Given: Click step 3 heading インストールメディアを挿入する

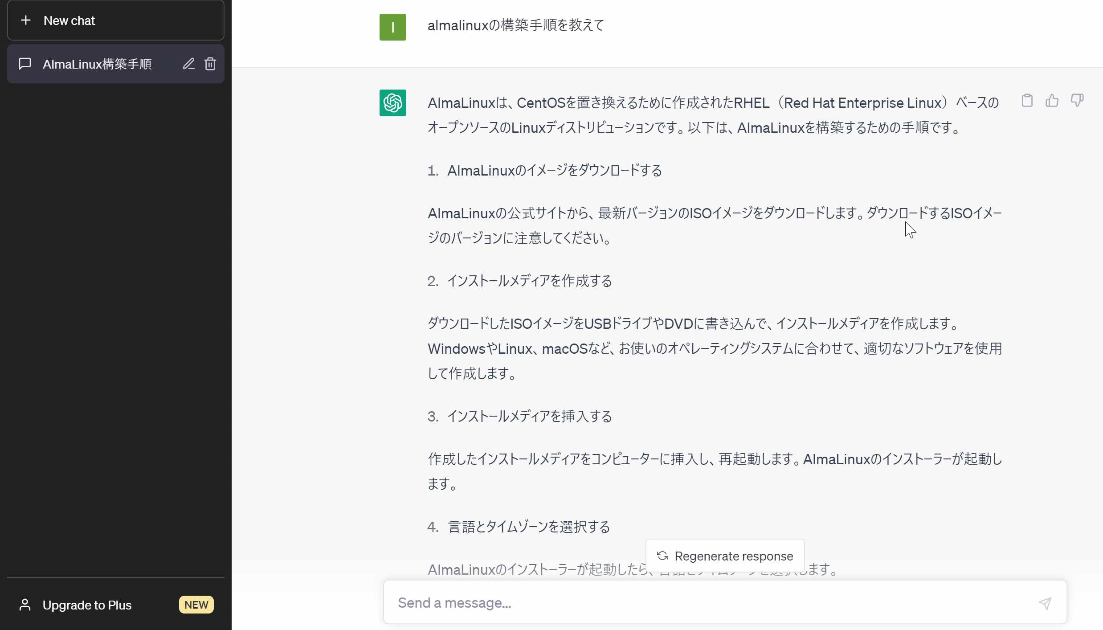Looking at the screenshot, I should (529, 417).
